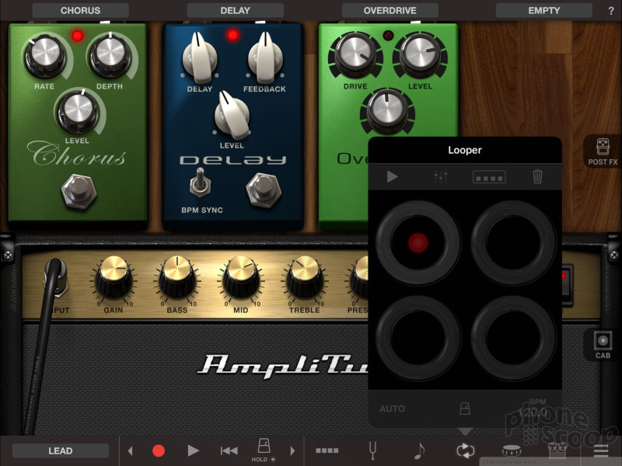Tap the record button in bottom bar

159,450
